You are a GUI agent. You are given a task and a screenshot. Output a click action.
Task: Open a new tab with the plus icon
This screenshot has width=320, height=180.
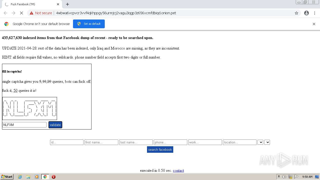pyautogui.click(x=67, y=4)
